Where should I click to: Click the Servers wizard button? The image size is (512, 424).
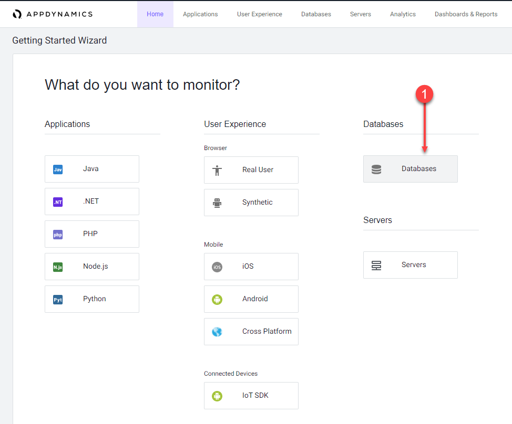pos(411,265)
